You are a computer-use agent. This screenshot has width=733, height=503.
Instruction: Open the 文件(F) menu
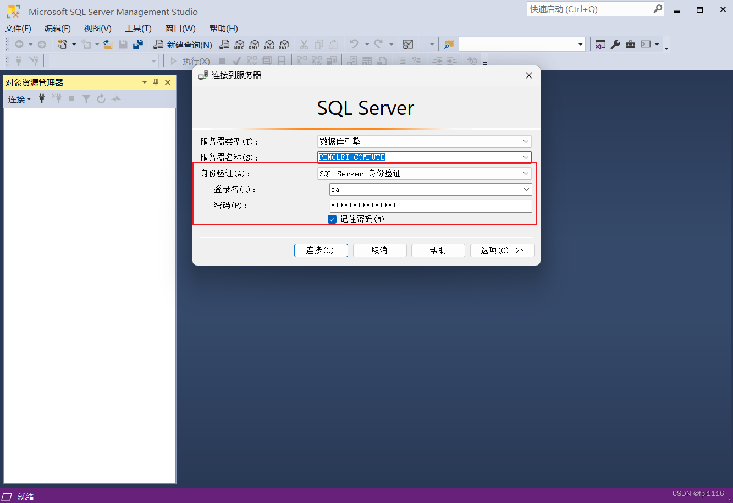[x=18, y=28]
